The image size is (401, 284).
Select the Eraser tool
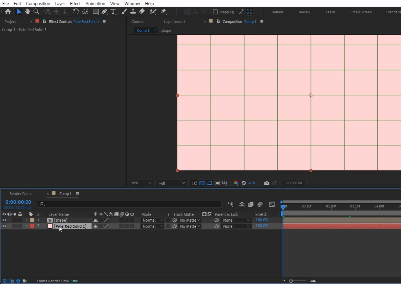pyautogui.click(x=142, y=11)
